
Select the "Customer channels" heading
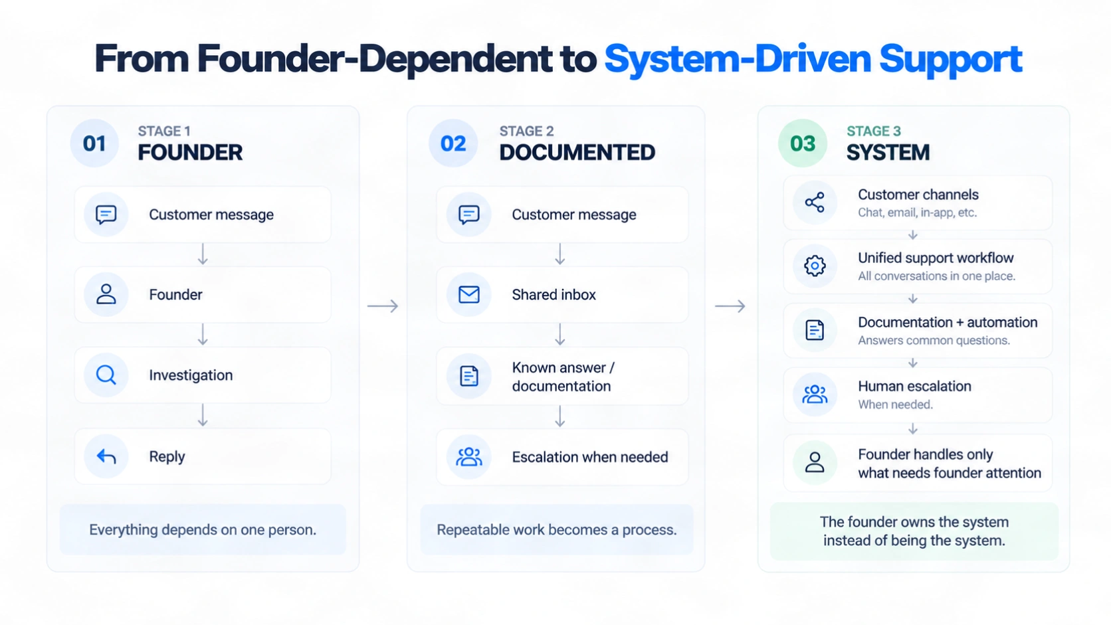[x=918, y=195]
